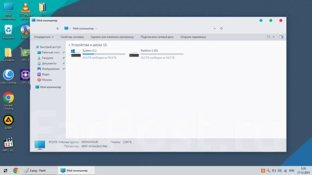Screen dimensions: 312x175
Task: Unpin Загрузки via its pin icon
Action: coord(64,58)
